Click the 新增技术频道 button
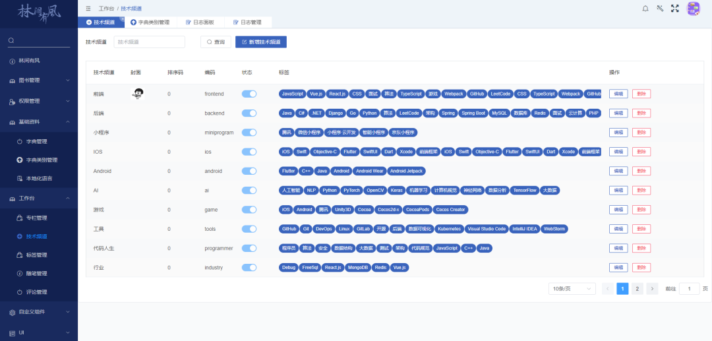 pyautogui.click(x=261, y=42)
